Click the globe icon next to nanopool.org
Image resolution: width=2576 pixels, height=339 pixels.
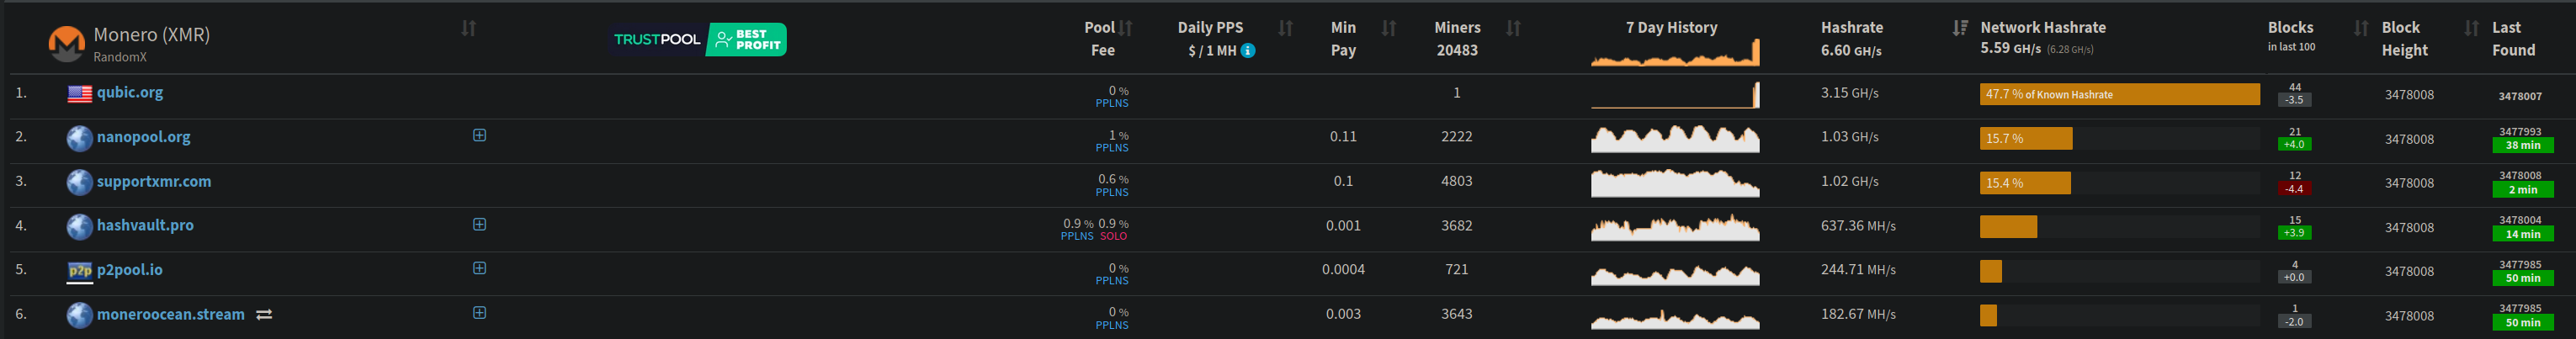(80, 138)
